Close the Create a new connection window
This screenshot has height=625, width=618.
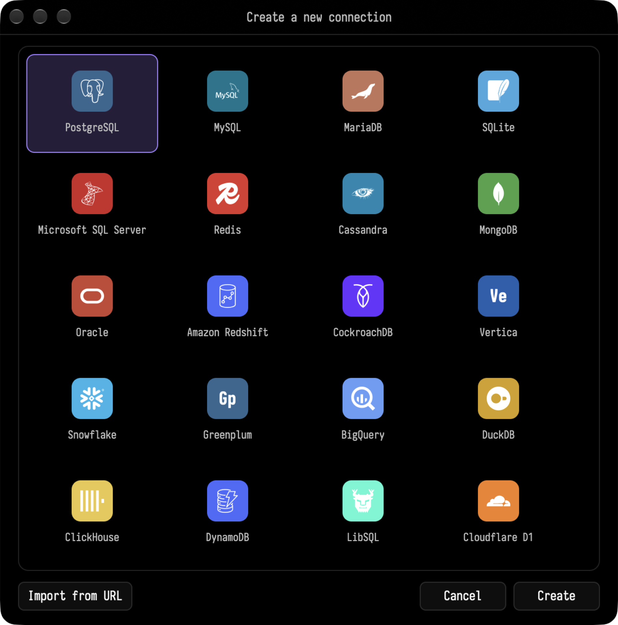pyautogui.click(x=17, y=17)
